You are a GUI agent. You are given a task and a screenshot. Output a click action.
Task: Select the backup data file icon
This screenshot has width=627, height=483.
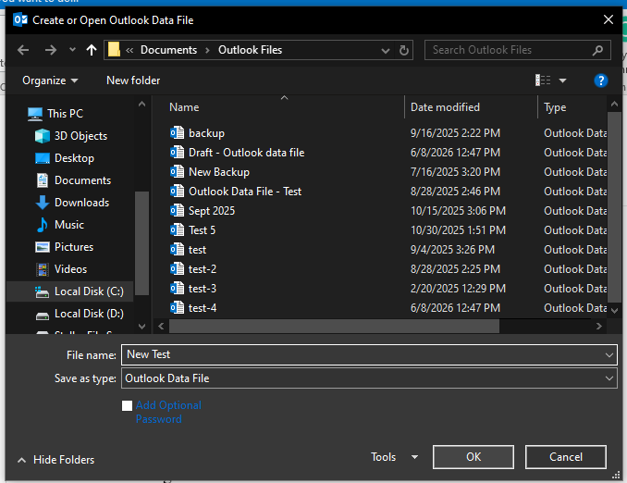pos(178,132)
